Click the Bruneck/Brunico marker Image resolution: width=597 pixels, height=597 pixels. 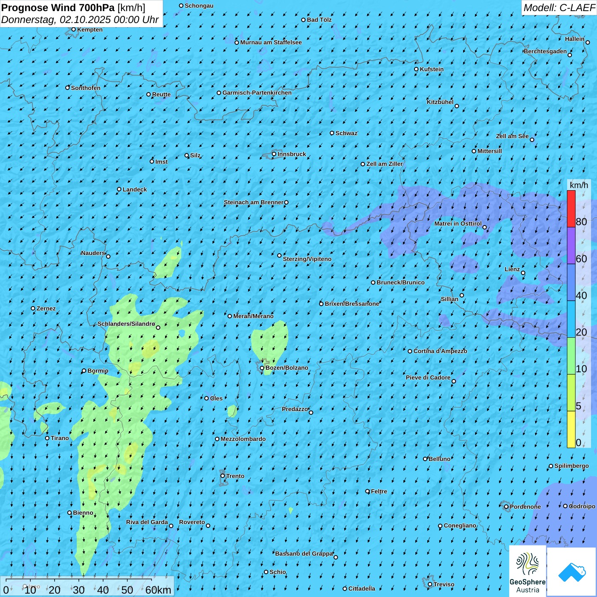pos(373,282)
